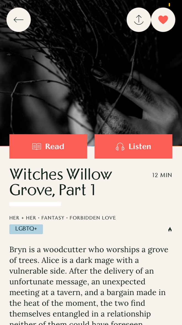Screen dimensions: 182x325
Task: Start audio with the Listen button
Action: 133,146
